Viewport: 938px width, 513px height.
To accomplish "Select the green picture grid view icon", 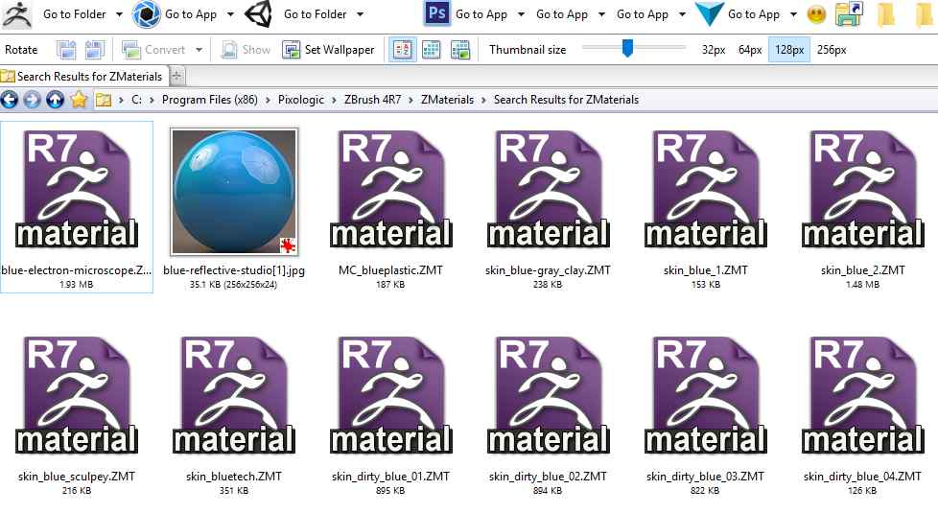I will [x=460, y=50].
